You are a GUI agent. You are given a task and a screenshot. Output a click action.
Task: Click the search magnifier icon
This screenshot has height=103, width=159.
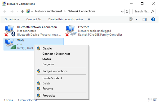(152, 12)
